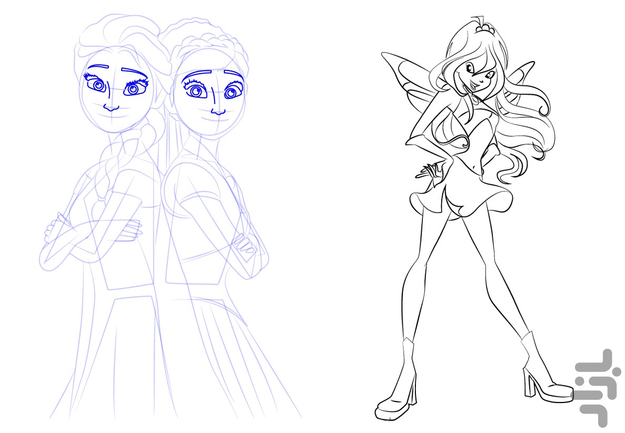This screenshot has width=625, height=433.
Task: Select the blue two-sisters sketch drawing
Action: (x=170, y=216)
